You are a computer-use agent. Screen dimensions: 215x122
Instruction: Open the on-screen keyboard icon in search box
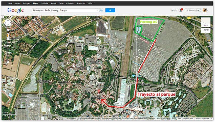tap(101, 10)
